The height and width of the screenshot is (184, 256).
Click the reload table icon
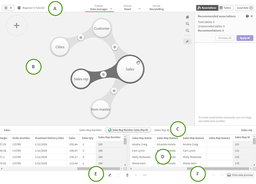point(118,175)
